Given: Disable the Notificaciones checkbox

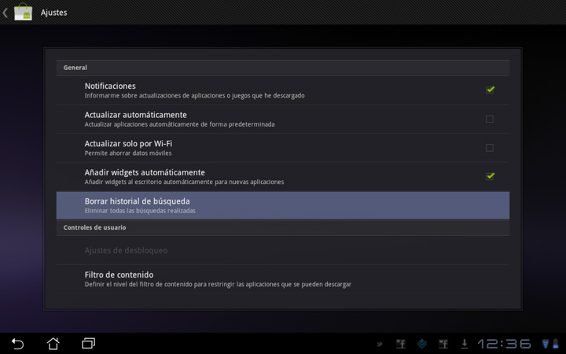Looking at the screenshot, I should pos(490,90).
